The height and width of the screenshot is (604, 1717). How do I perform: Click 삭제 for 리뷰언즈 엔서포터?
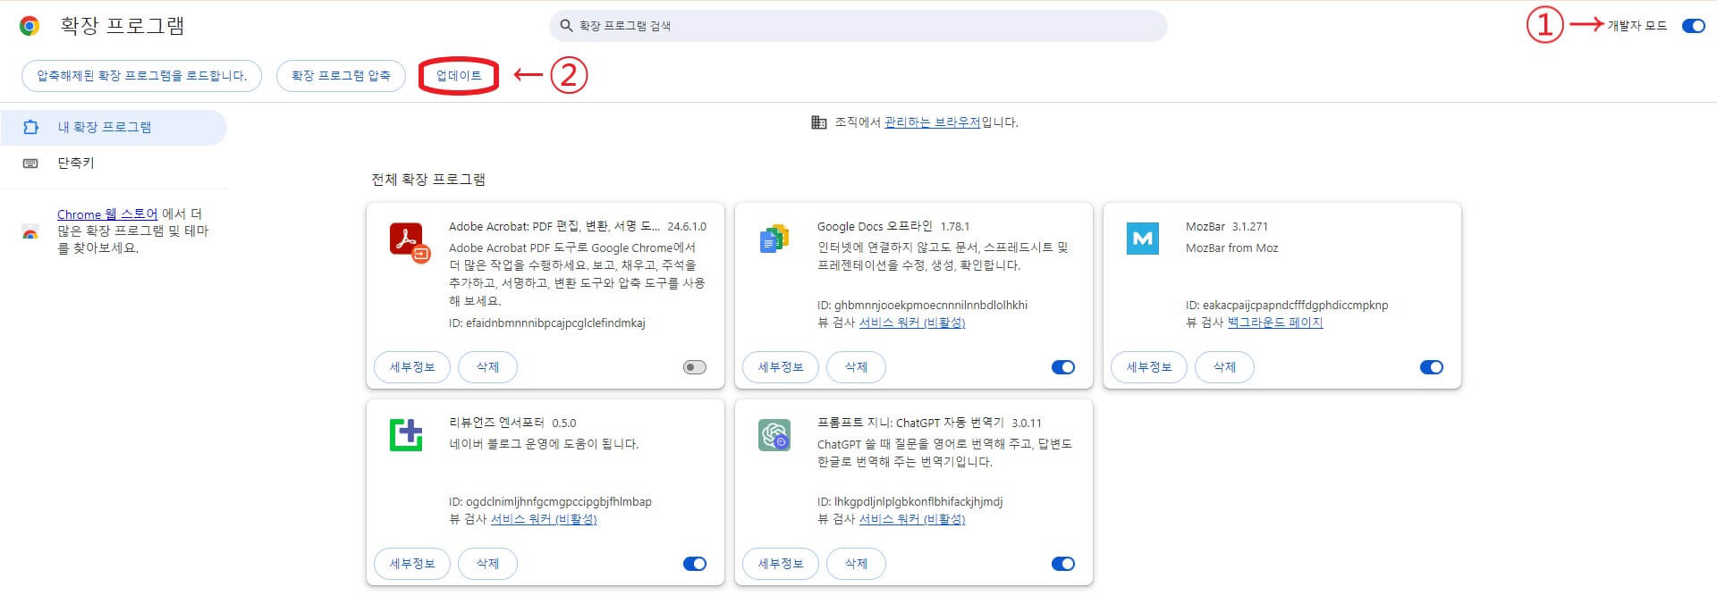pos(487,564)
